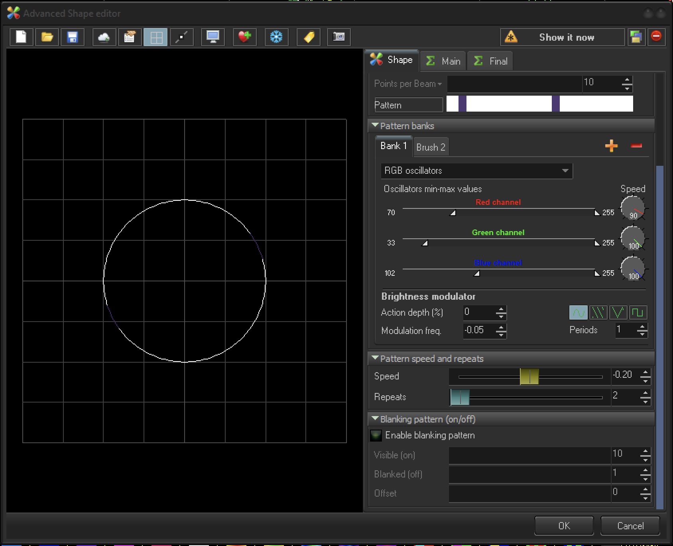Click the blue snowflake toolbar icon

(x=276, y=37)
